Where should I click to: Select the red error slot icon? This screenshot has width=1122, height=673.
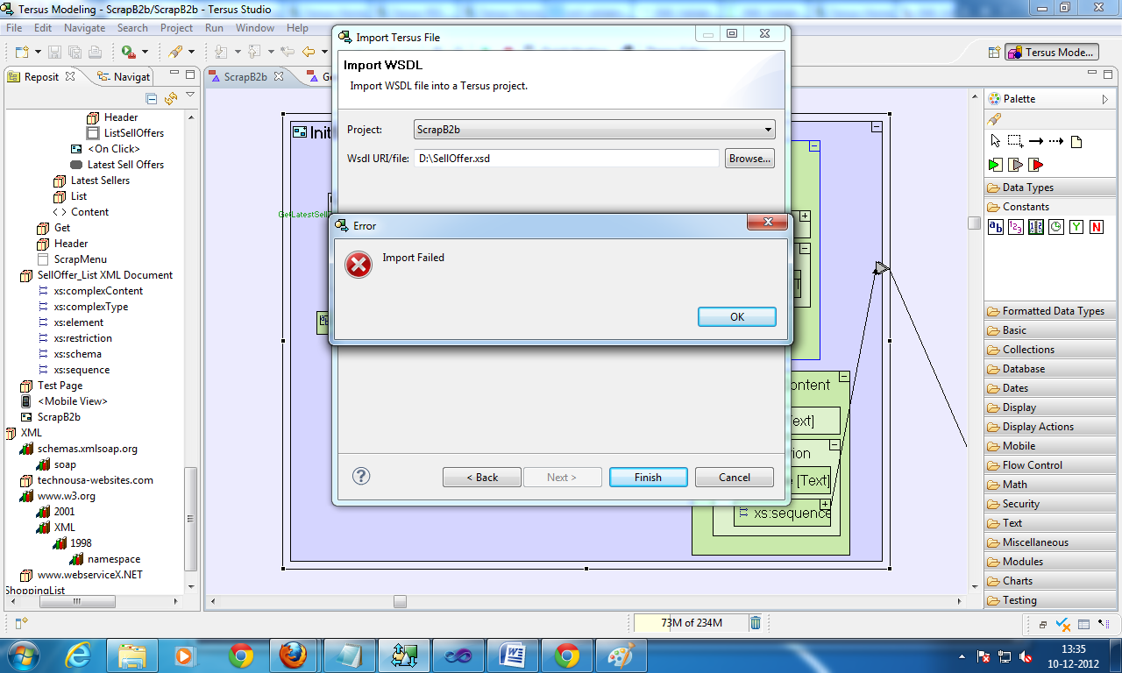pyautogui.click(x=1036, y=165)
